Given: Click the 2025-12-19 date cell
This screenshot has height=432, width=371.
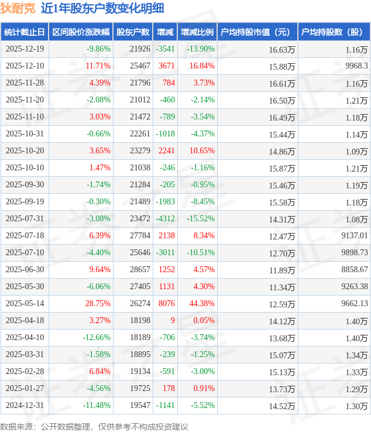Looking at the screenshot, I should (24, 49).
